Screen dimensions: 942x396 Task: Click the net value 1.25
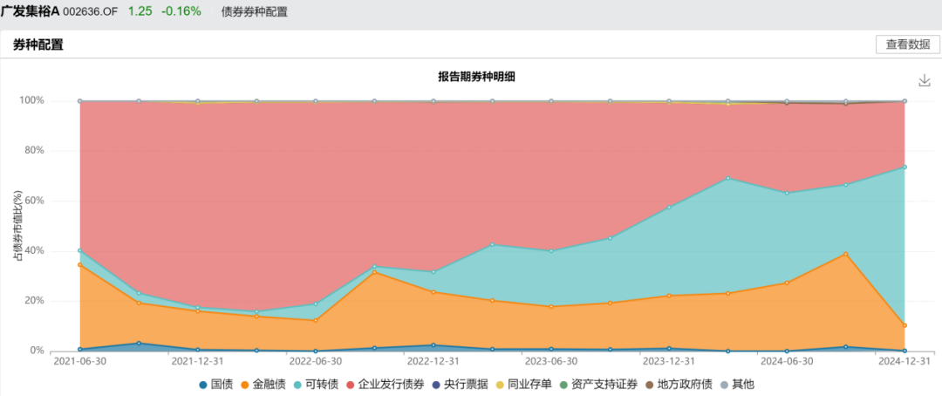pos(139,11)
